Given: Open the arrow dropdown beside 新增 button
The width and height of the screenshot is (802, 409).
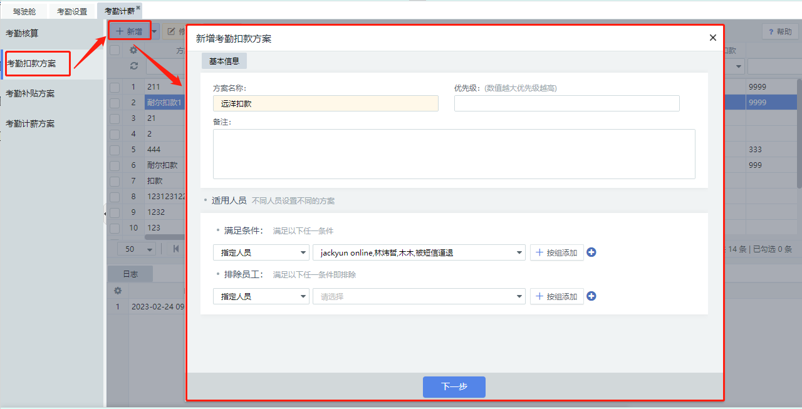Looking at the screenshot, I should click(155, 31).
